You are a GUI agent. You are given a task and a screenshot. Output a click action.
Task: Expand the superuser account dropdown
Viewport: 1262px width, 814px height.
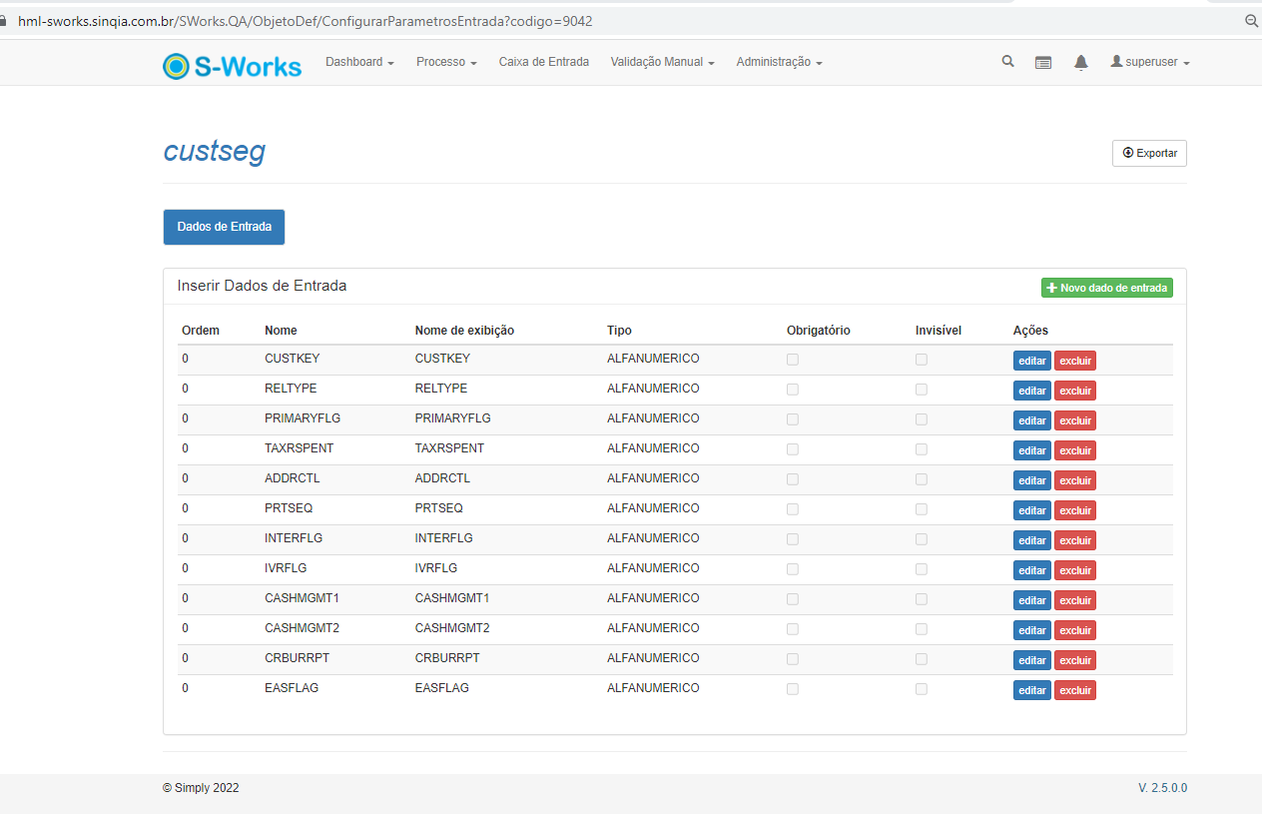[1150, 62]
